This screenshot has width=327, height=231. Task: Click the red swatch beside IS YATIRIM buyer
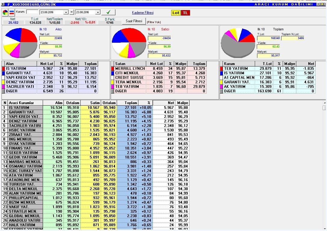(3, 68)
